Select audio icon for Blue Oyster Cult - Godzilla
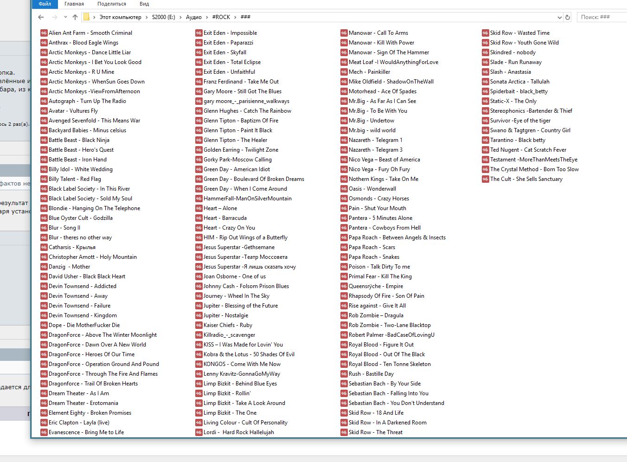Viewport: 627px width, 462px height. [44, 218]
